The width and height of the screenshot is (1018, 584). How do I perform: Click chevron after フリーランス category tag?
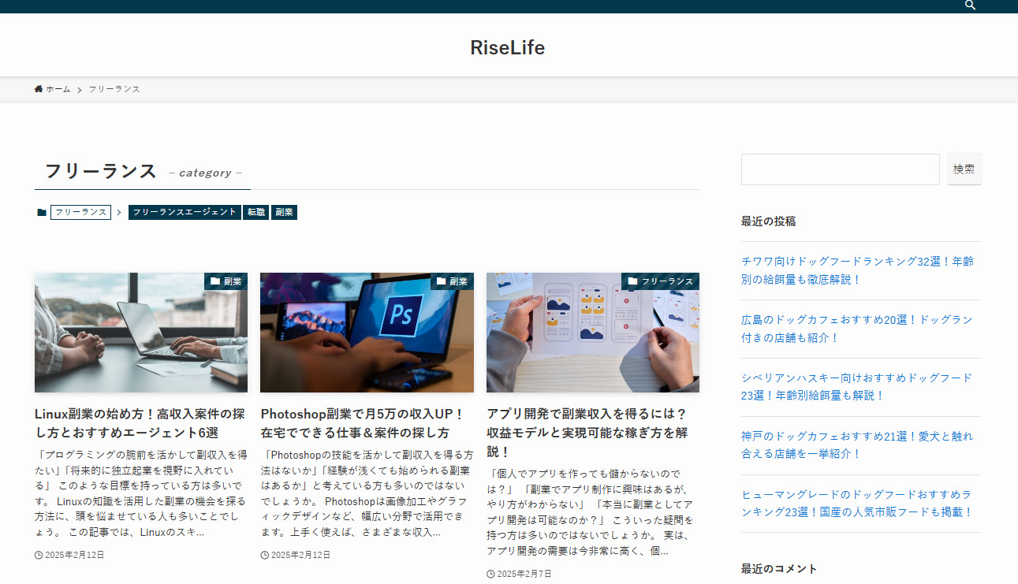click(120, 213)
